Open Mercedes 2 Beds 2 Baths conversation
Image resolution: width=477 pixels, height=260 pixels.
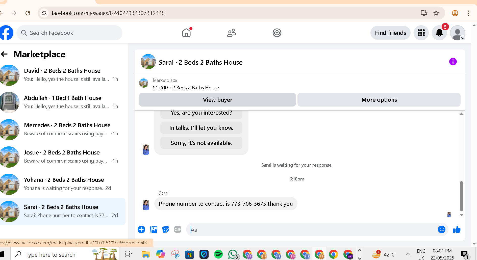pos(63,129)
